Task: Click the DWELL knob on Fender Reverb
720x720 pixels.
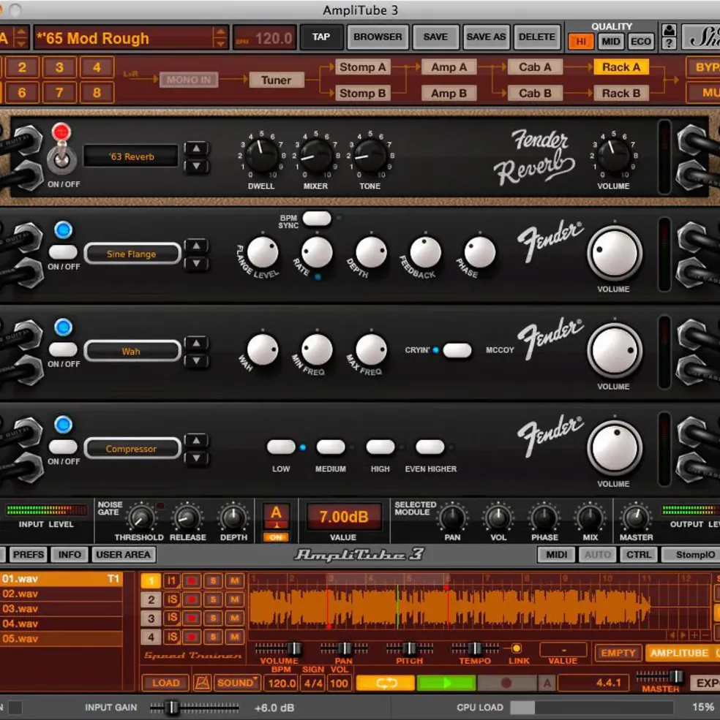Action: point(262,155)
